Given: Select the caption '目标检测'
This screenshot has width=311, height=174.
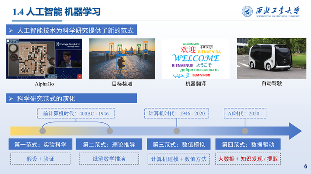Looking at the screenshot, I should (x=122, y=84).
